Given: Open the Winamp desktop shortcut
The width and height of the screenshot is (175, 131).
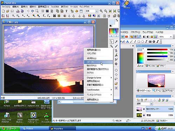Looking at the screenshot, I should click(x=127, y=5).
